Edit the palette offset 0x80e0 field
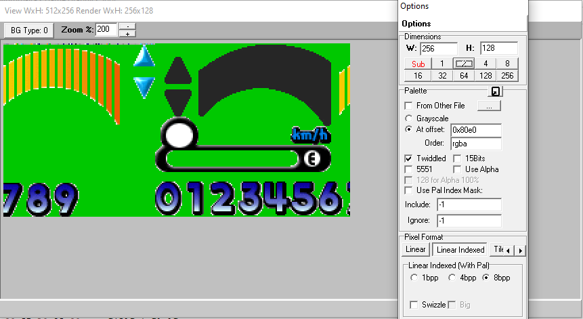 (476, 130)
